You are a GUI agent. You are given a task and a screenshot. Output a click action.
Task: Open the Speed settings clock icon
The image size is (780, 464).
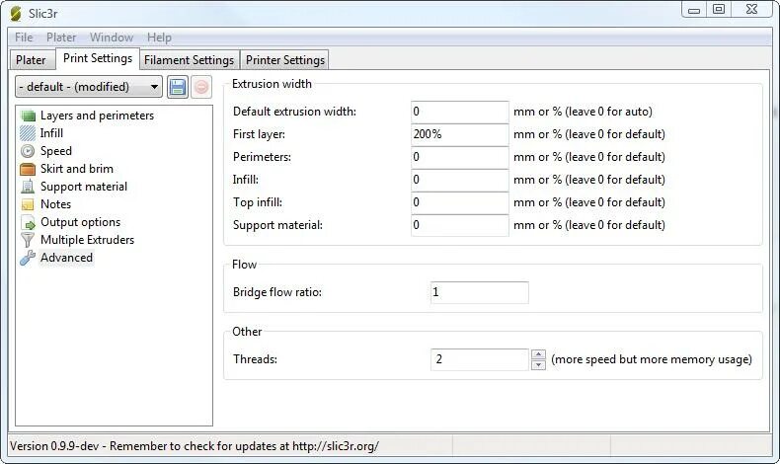(x=28, y=151)
